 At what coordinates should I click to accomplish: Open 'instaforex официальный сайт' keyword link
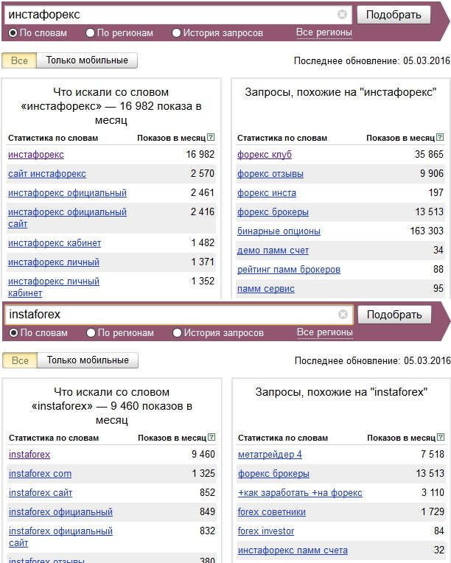[x=60, y=536]
